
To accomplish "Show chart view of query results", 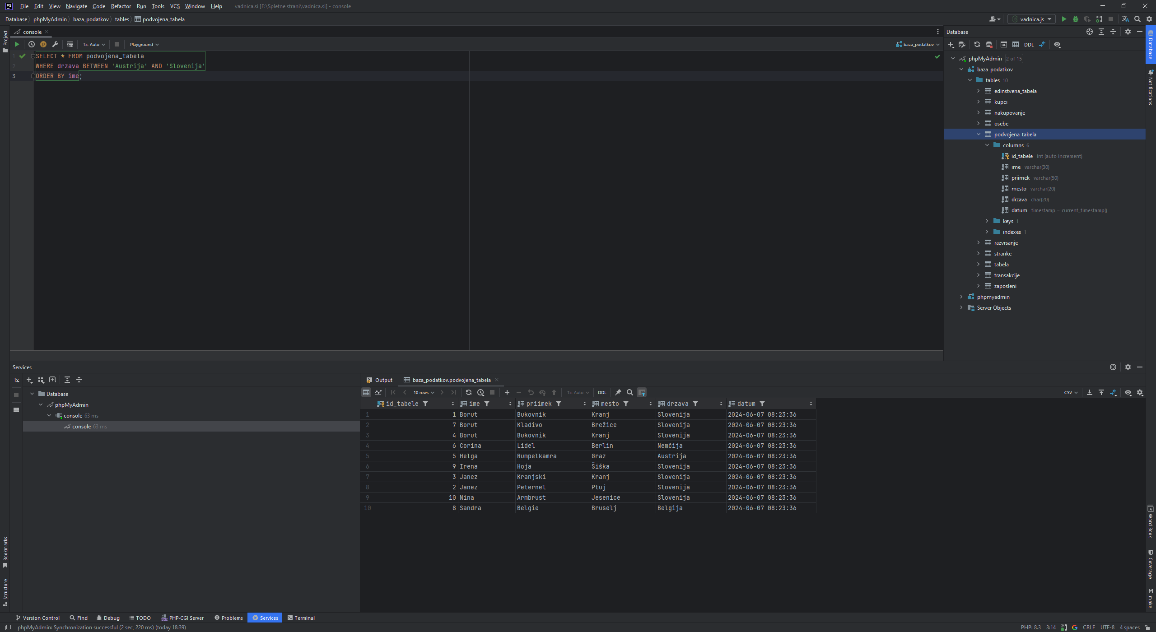I will point(378,392).
